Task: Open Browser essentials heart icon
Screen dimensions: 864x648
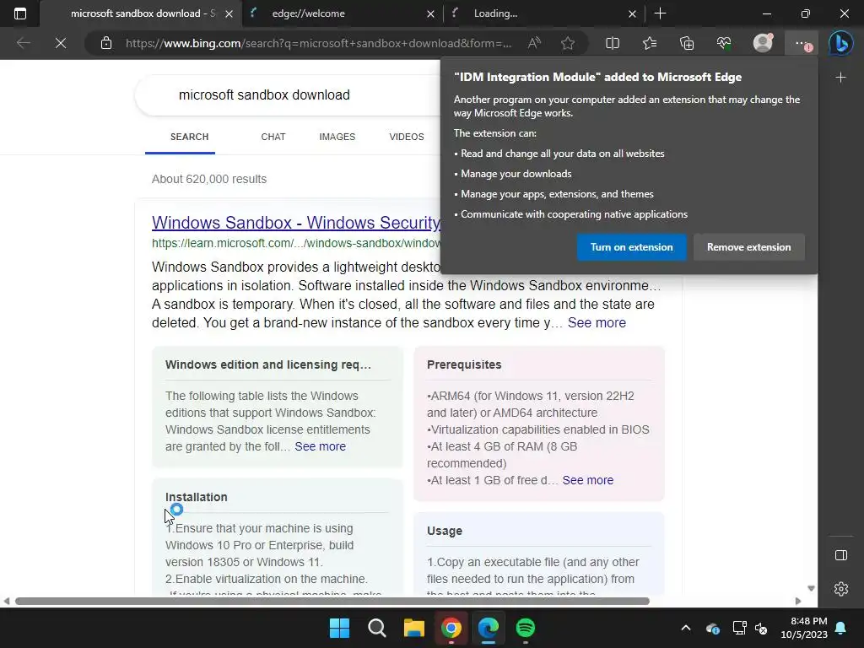Action: 724,43
